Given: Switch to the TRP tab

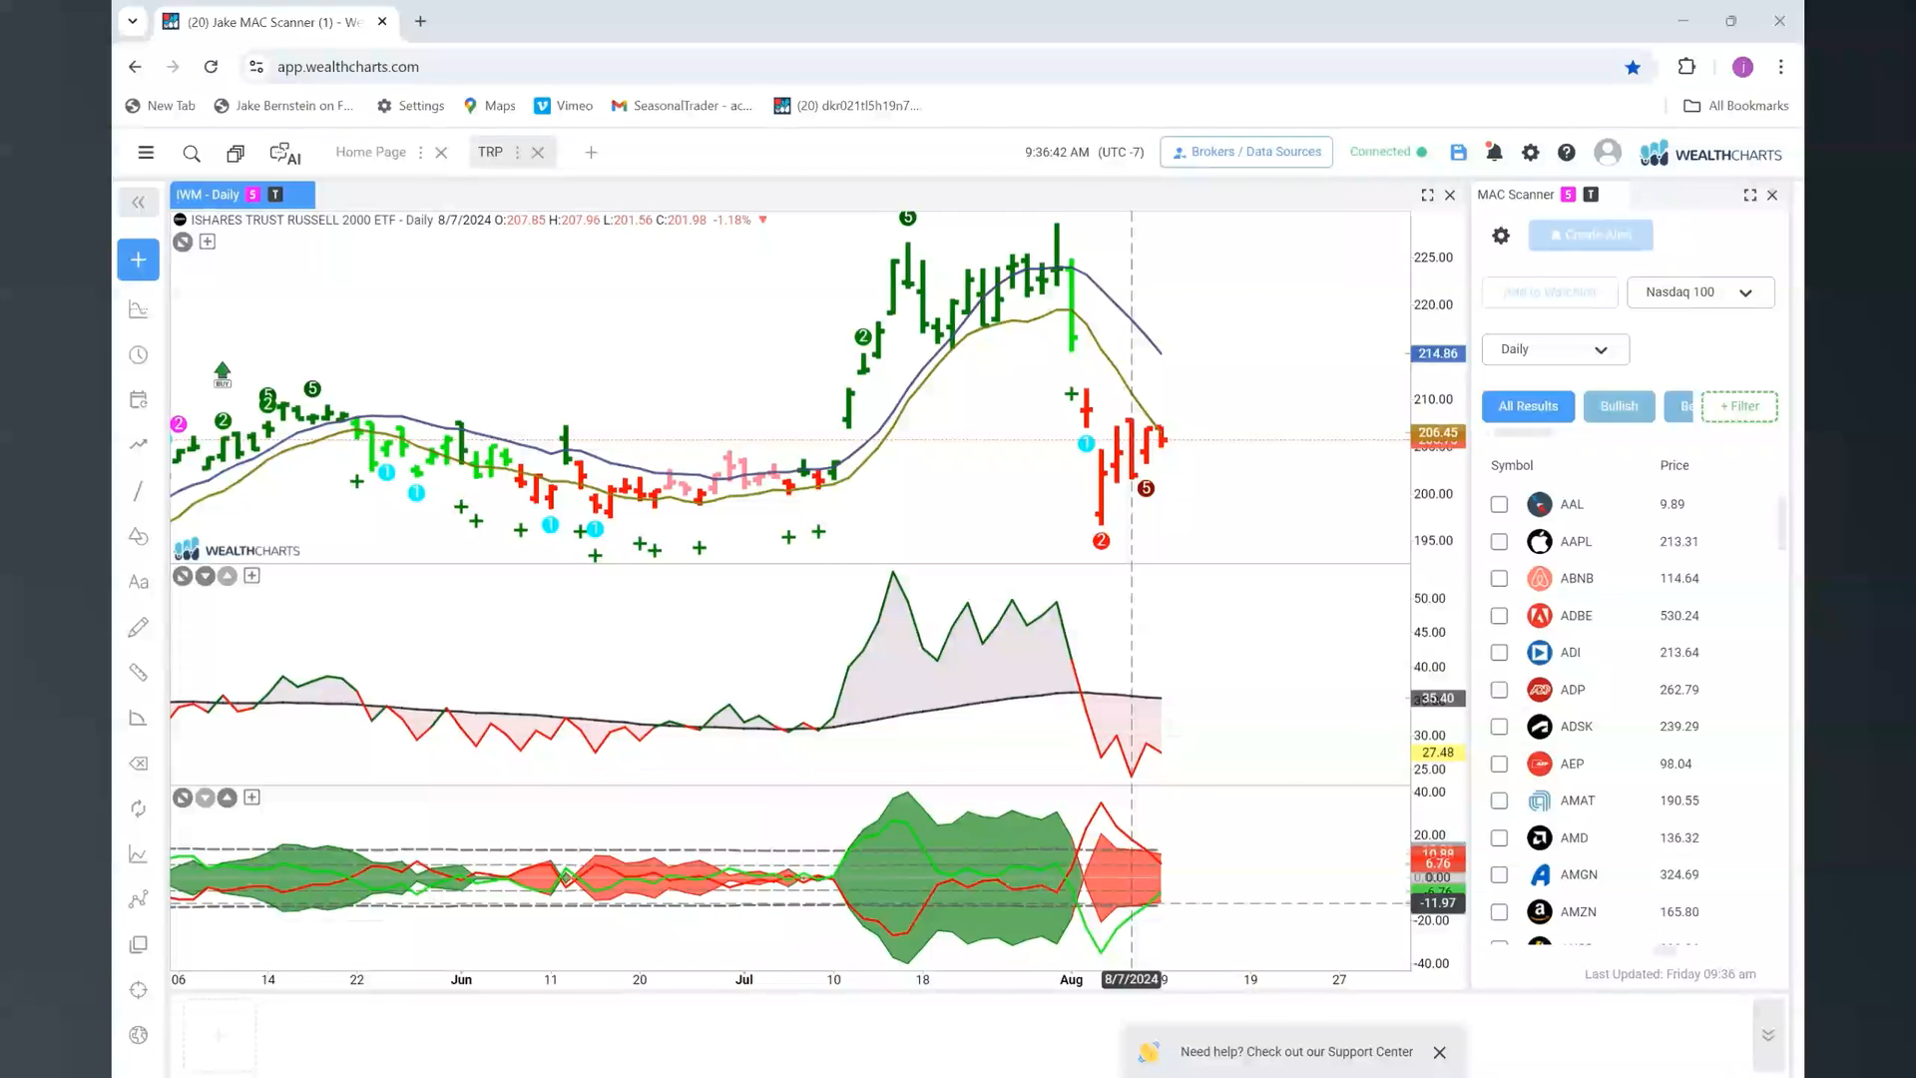Looking at the screenshot, I should (490, 153).
